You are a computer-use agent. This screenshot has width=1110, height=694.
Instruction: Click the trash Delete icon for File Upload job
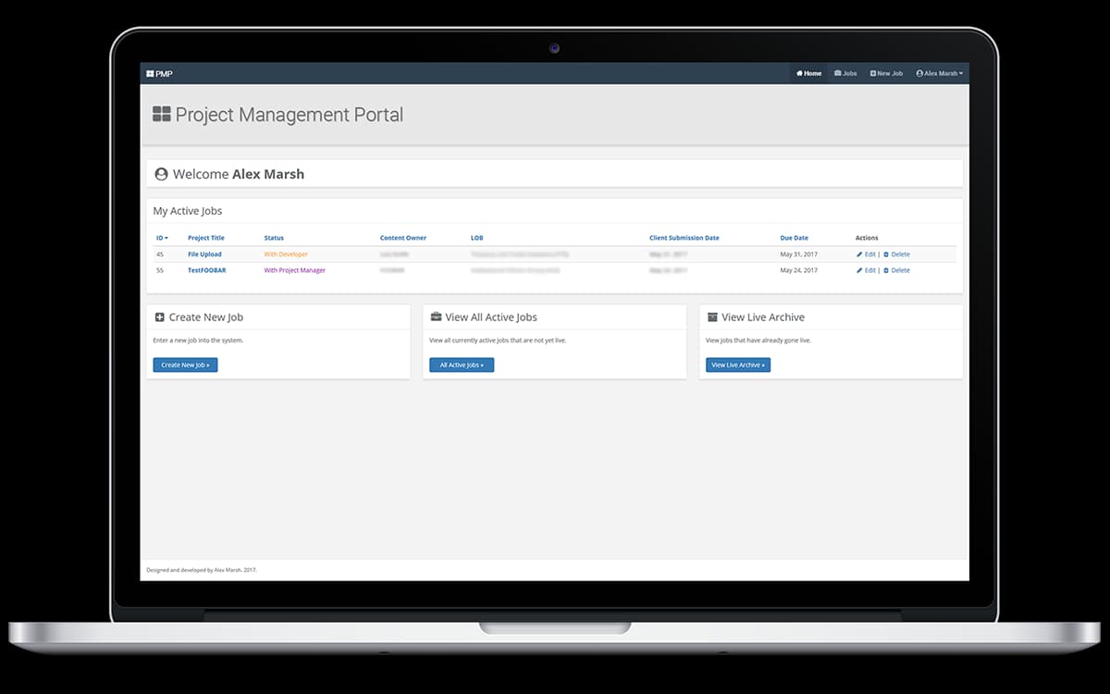[886, 254]
